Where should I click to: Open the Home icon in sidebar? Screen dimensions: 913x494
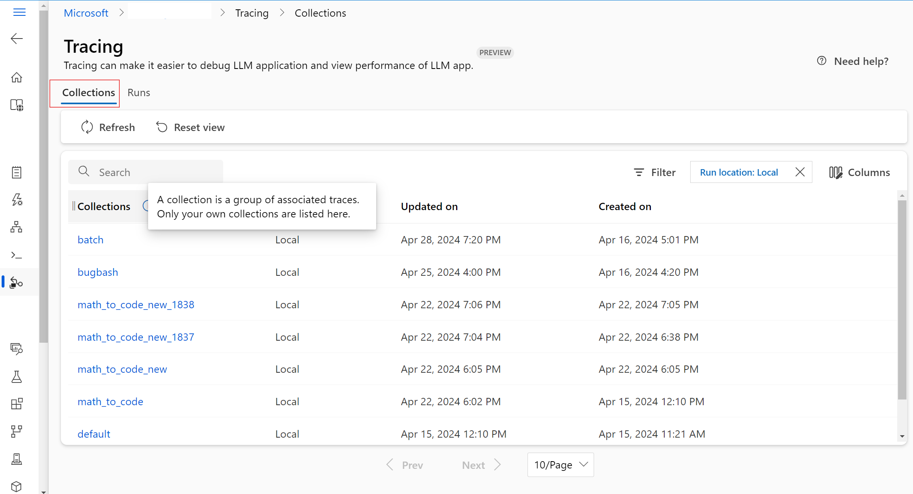click(17, 77)
